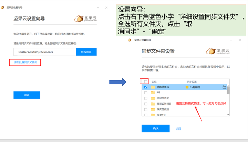
Task: Click the 坚果云 logo in the 同步文件夹设置 window
Action: click(218, 51)
